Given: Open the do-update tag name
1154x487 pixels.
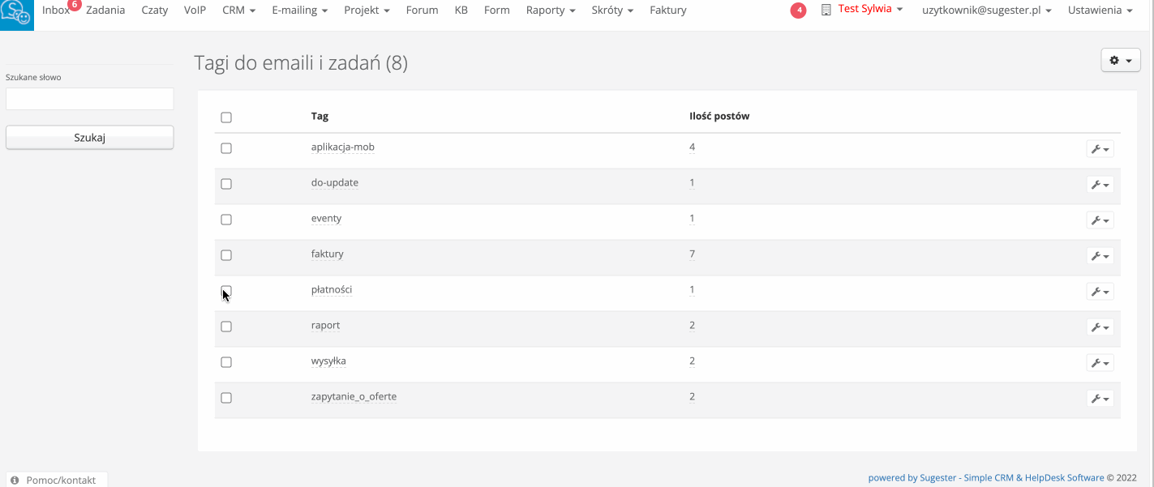Looking at the screenshot, I should (x=335, y=183).
